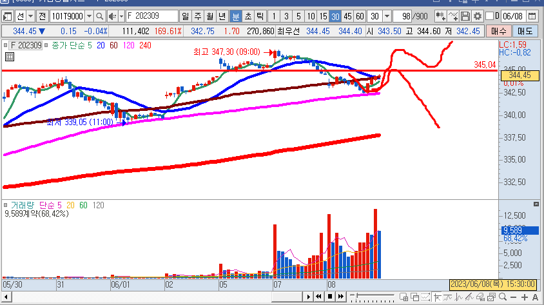Save chart with the floppy disk icon

pos(465,16)
